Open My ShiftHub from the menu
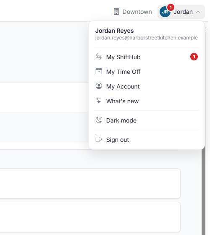This screenshot has width=210, height=235. (147, 57)
